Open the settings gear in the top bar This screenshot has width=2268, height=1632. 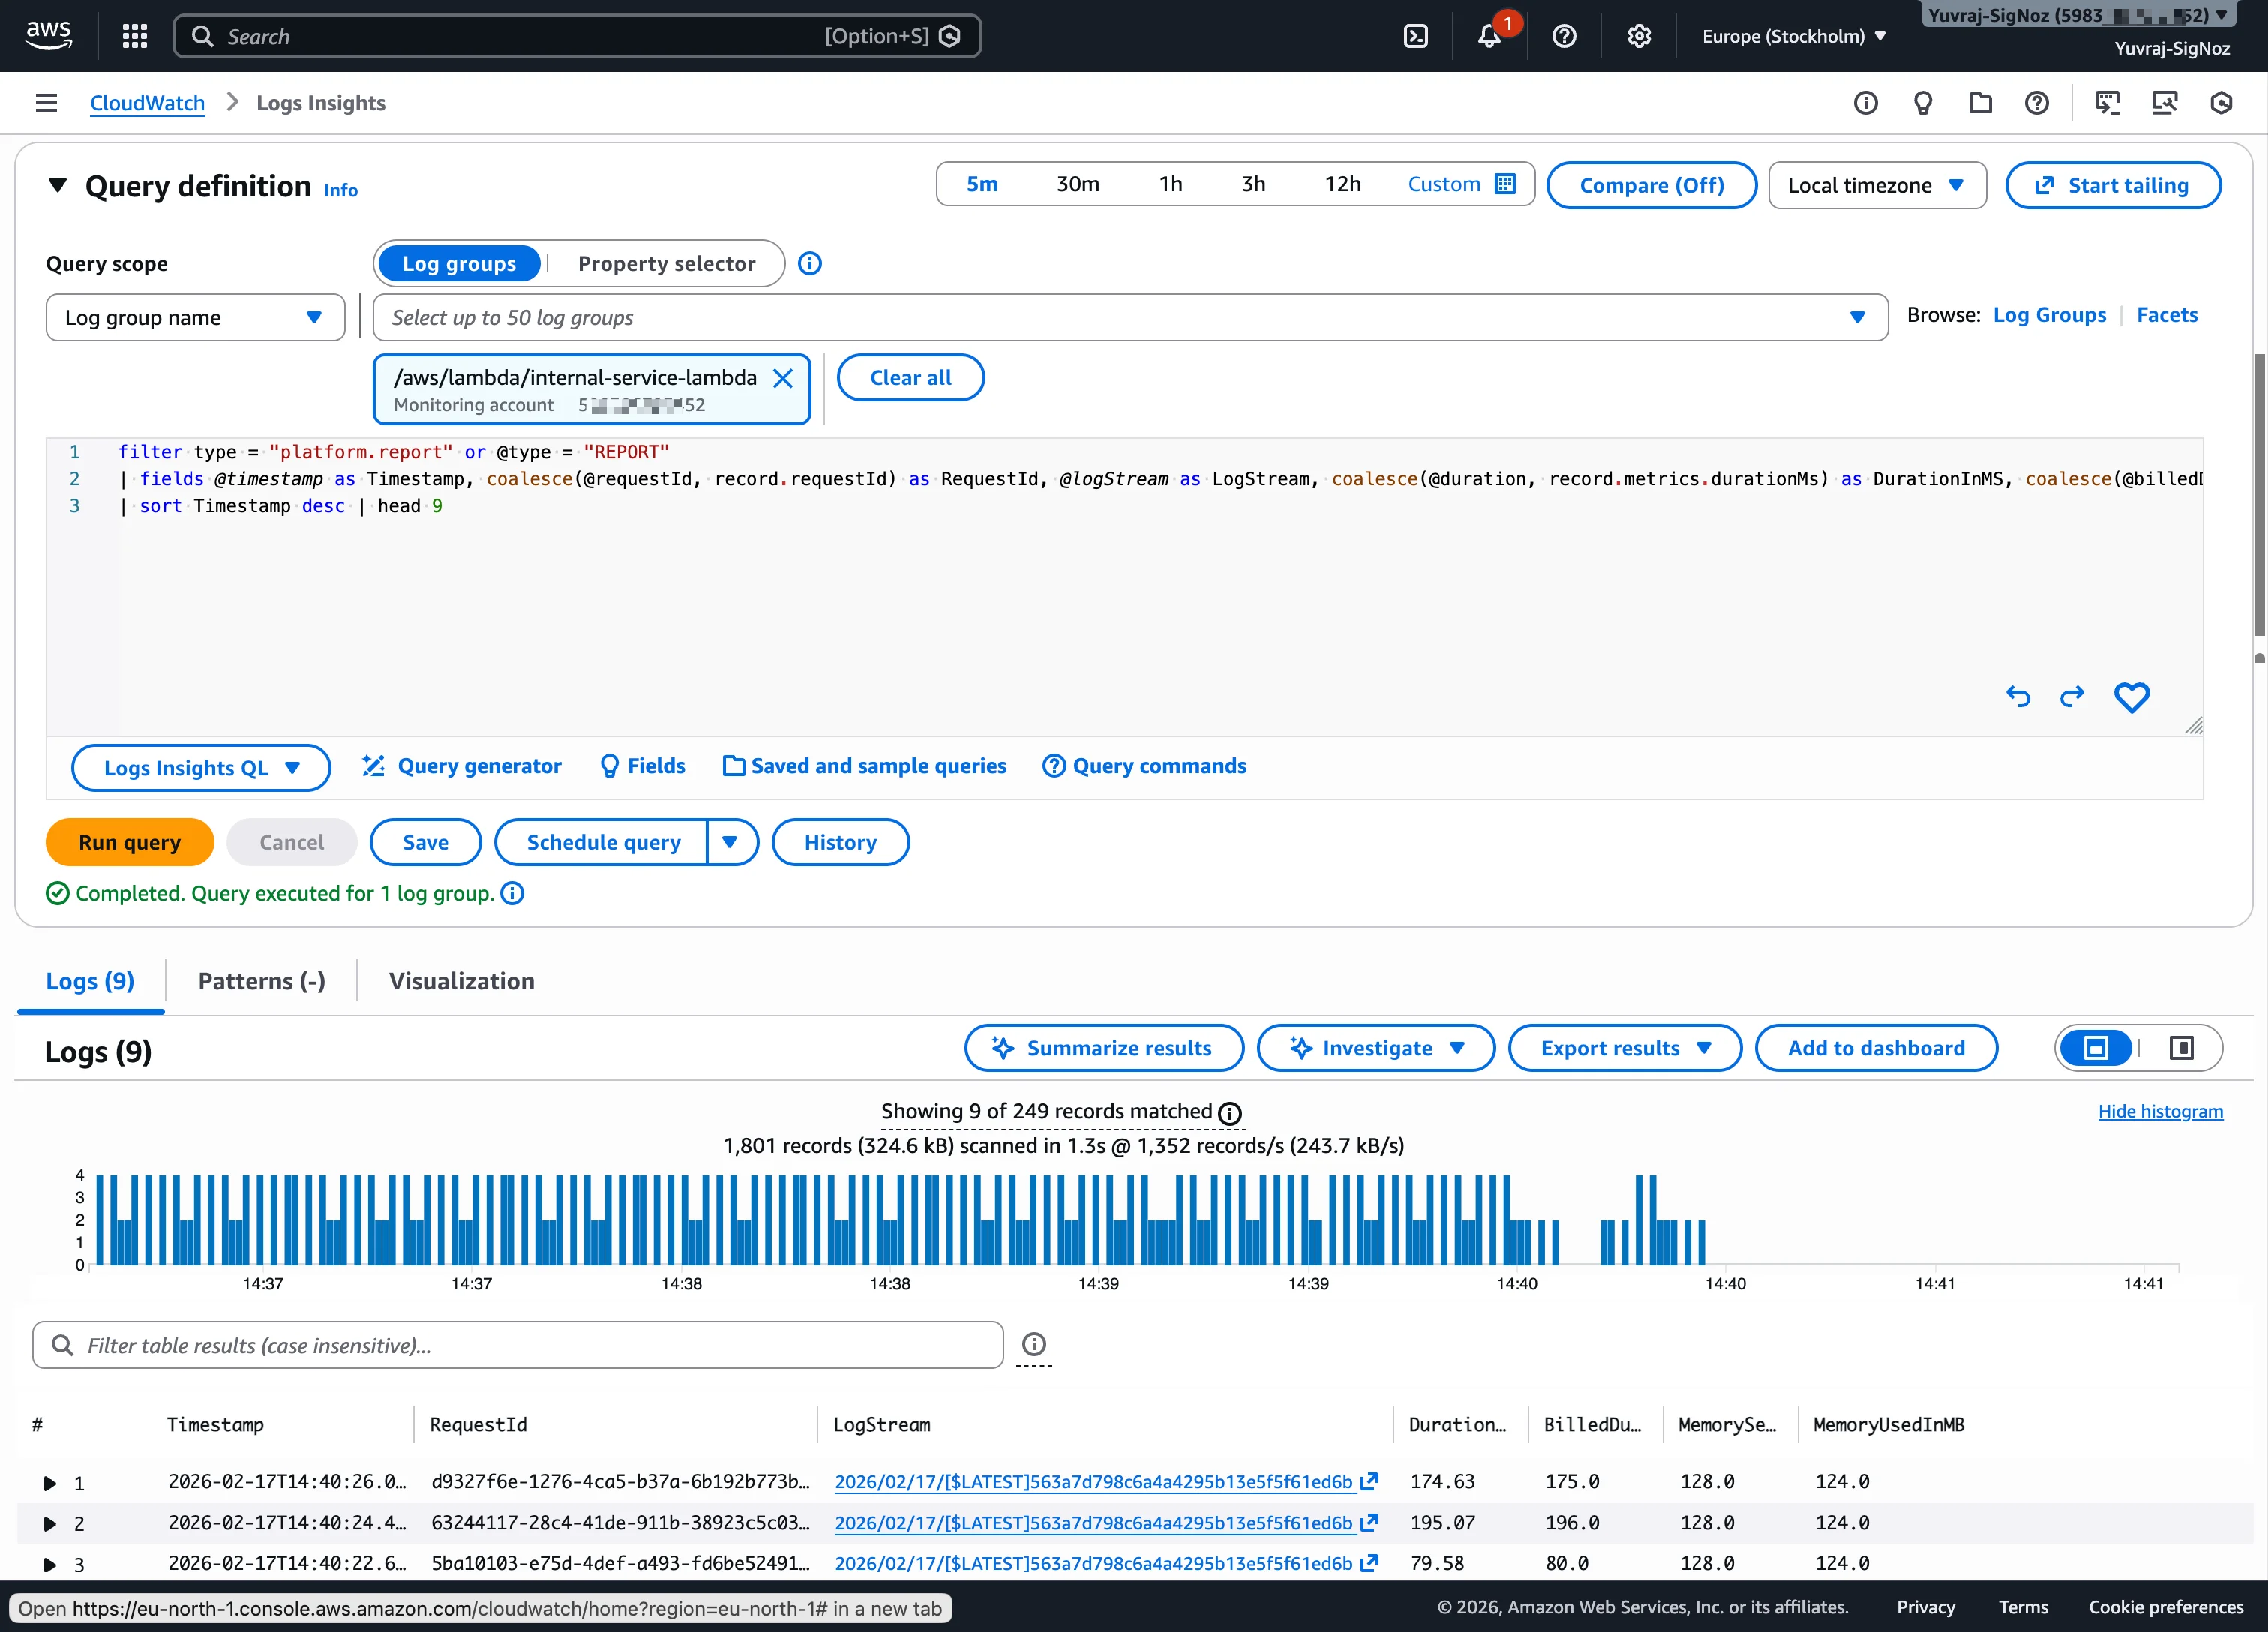click(1638, 36)
